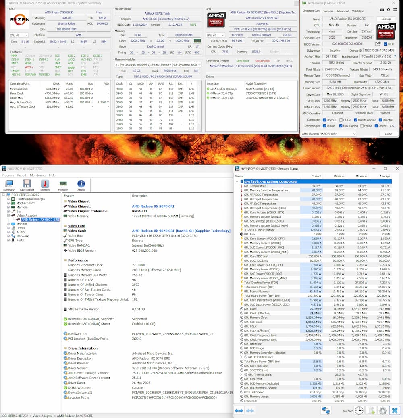The height and width of the screenshot is (418, 403).
Task: Click the AMD Radeon logo in System Summary
Action: [216, 19]
